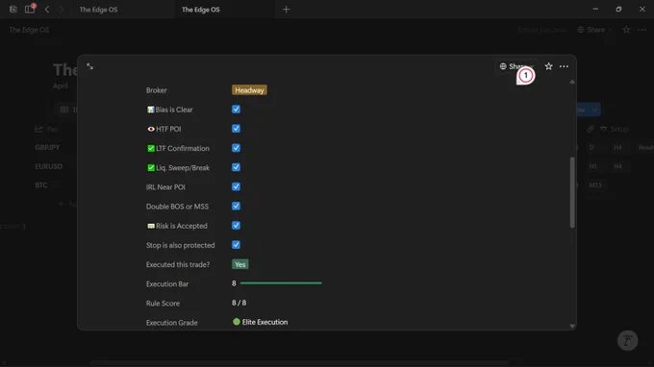
Task: Click the Execution Grade property label
Action: (172, 323)
